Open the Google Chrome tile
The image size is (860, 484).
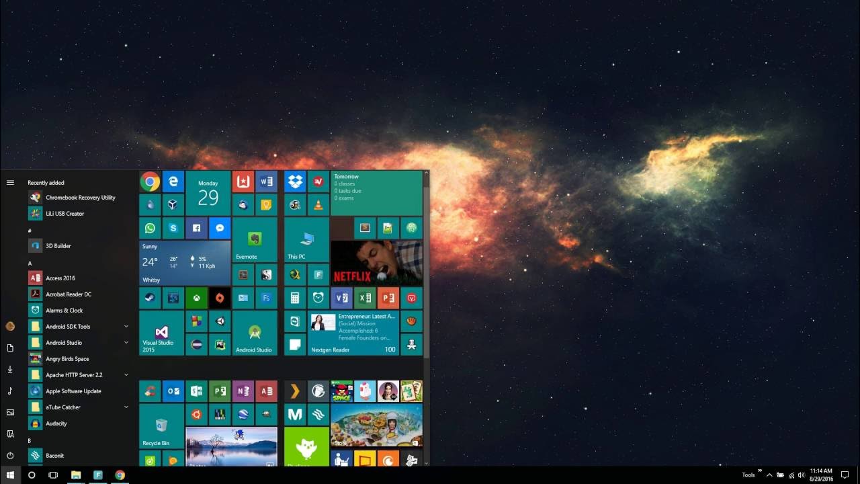coord(150,182)
